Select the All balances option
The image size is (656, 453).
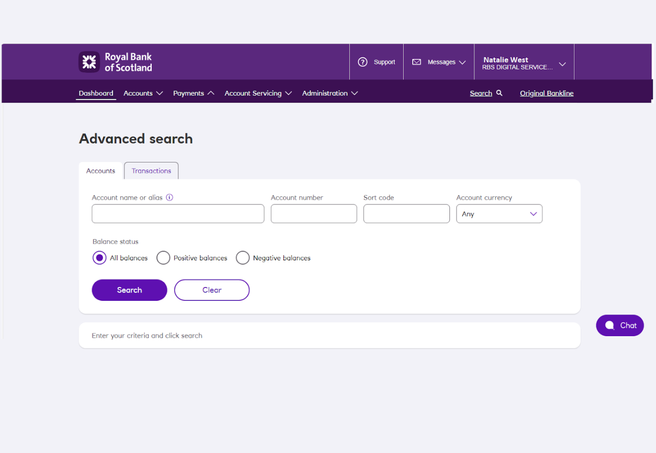point(99,258)
